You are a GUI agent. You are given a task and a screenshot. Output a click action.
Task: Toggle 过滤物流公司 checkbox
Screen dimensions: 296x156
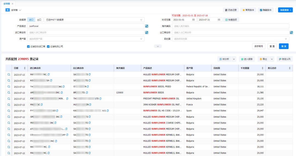pos(48,47)
